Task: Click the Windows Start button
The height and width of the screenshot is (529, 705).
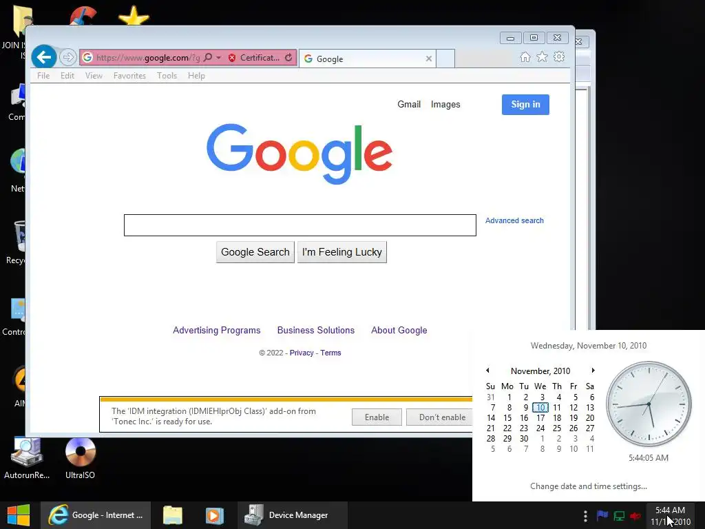Action: click(19, 515)
